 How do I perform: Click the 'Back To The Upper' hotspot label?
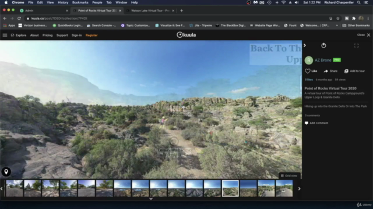click(x=276, y=54)
